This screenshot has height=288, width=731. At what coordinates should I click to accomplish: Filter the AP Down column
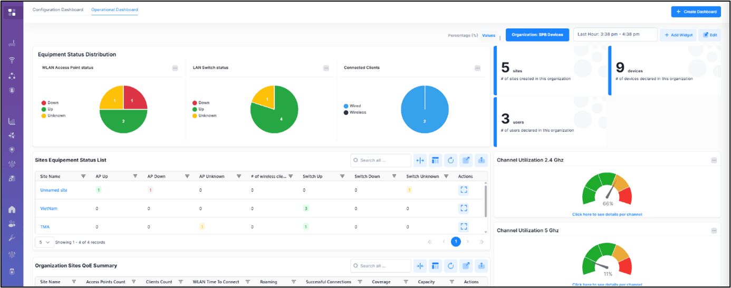187,176
